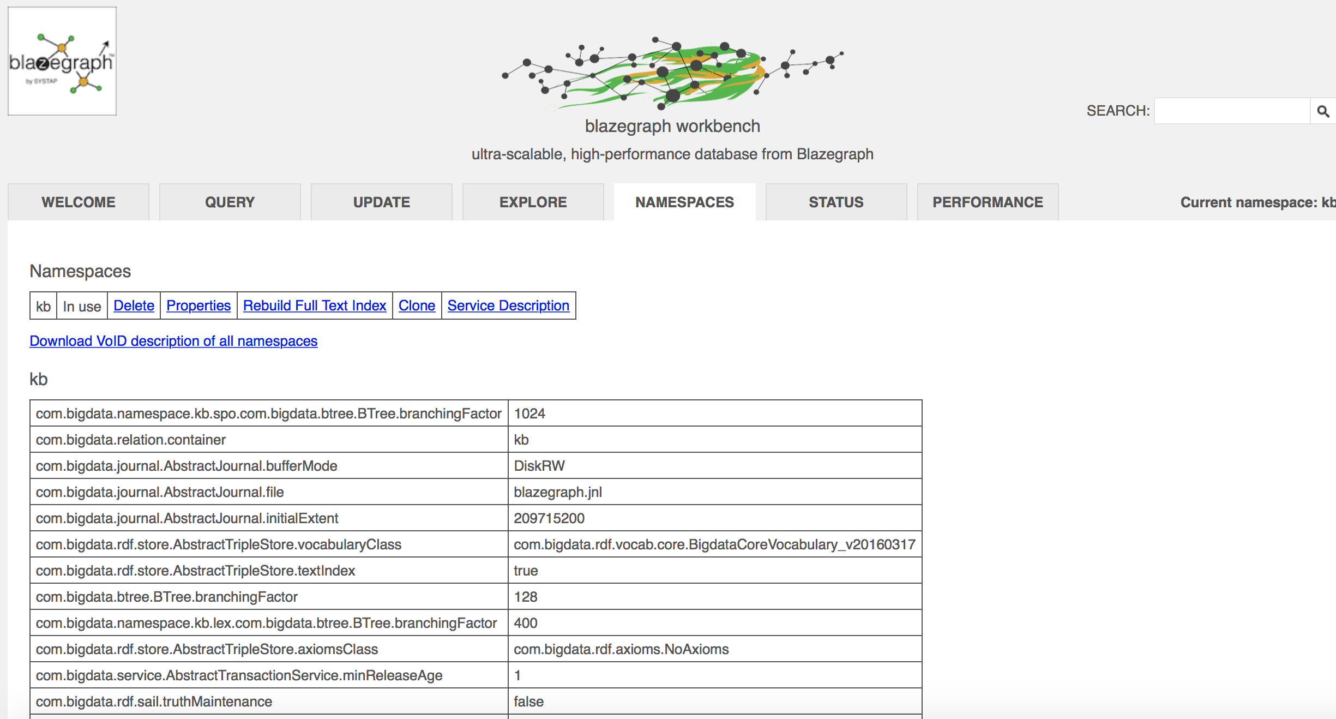Click 'AbstractTransactionService.minReleaseAge' property name

(x=269, y=675)
